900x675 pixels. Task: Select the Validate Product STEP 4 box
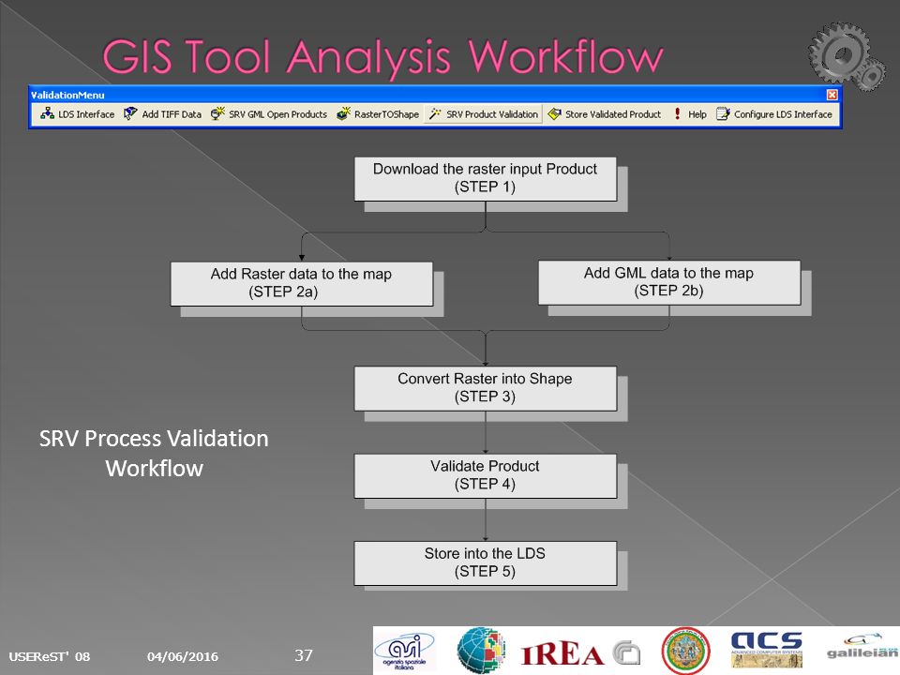(485, 476)
